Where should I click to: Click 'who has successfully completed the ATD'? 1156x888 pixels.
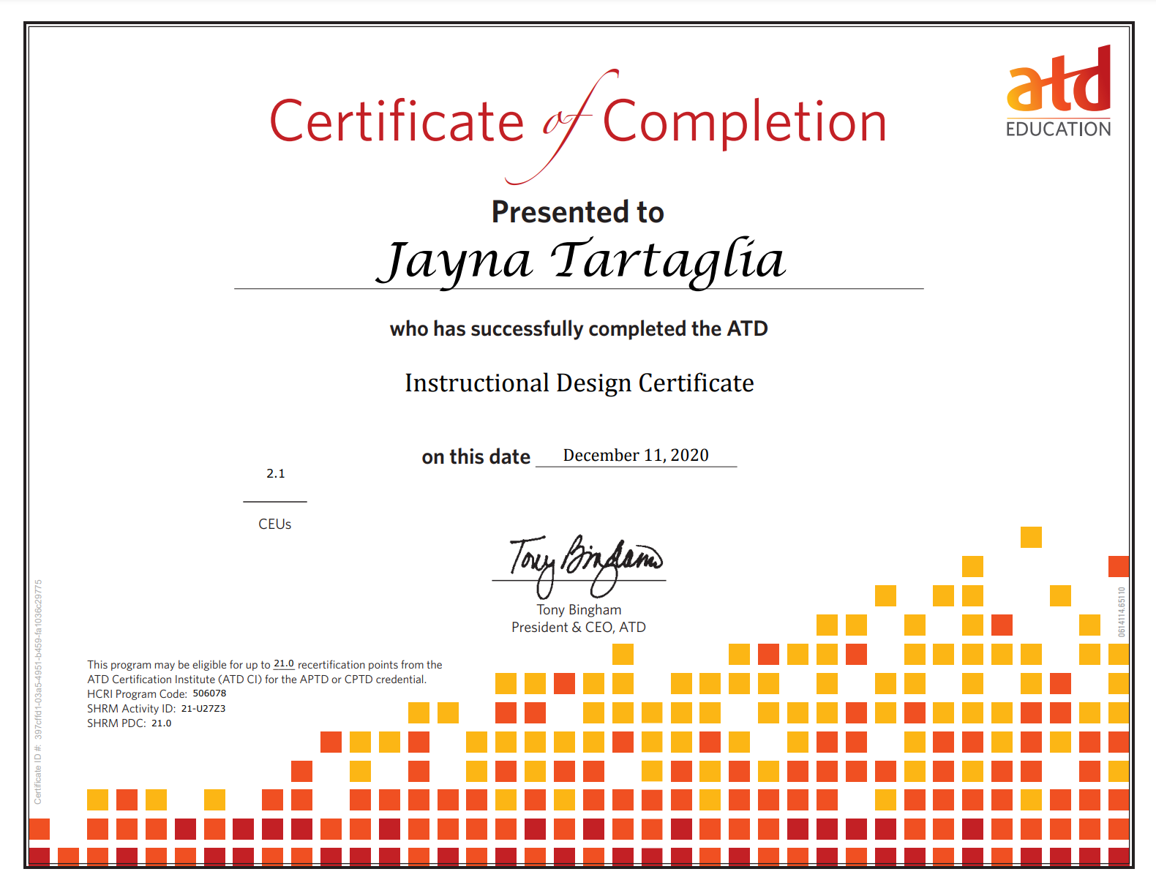579,329
